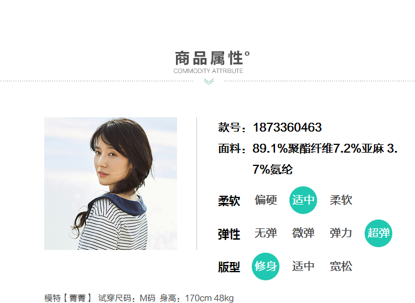
Task: Pick the 微弹 elasticity option
Action: (x=303, y=233)
